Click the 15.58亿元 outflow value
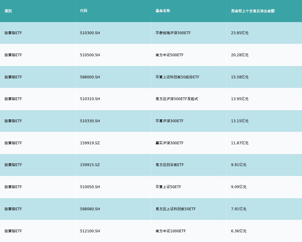The width and height of the screenshot is (302, 242). (240, 77)
